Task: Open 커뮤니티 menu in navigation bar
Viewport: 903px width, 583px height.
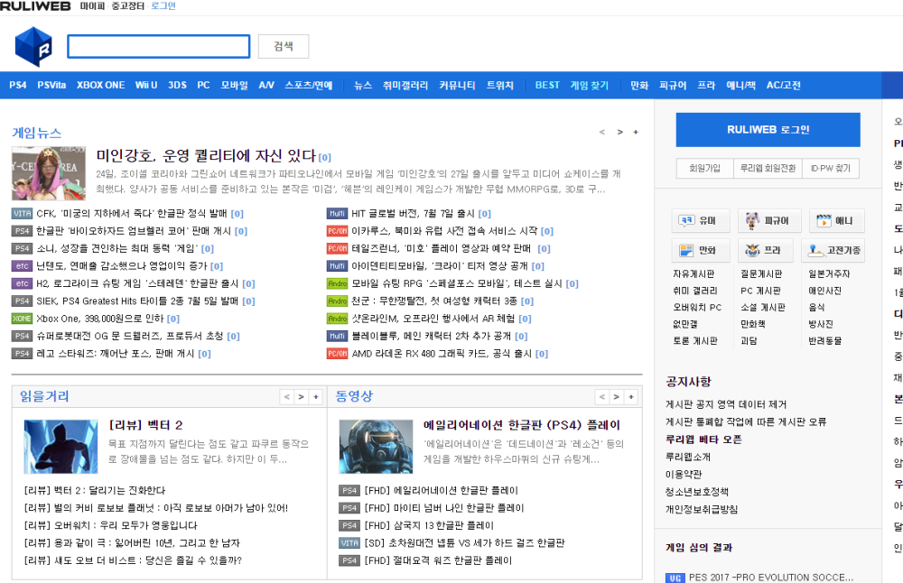Action: 457,86
